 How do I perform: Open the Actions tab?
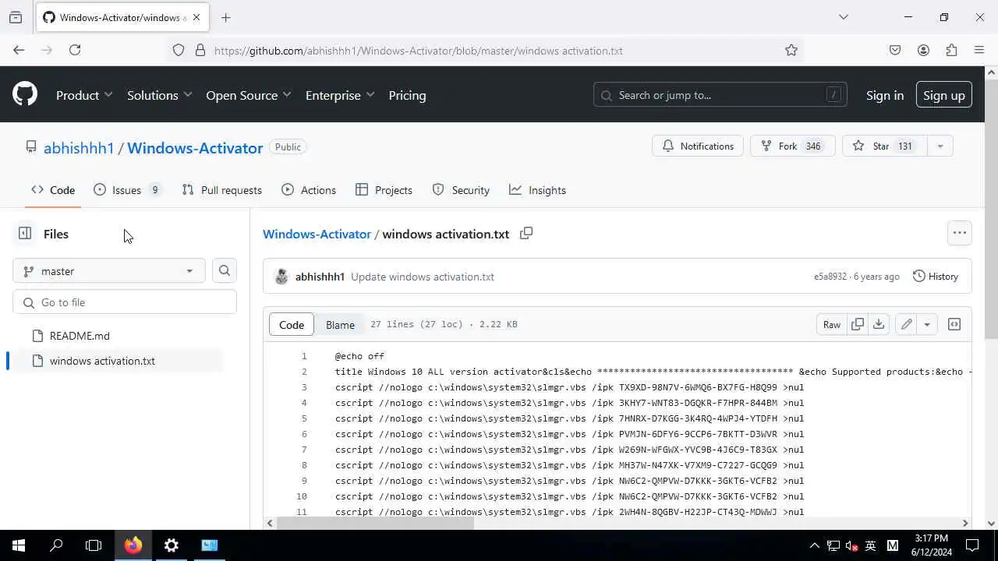(x=309, y=190)
